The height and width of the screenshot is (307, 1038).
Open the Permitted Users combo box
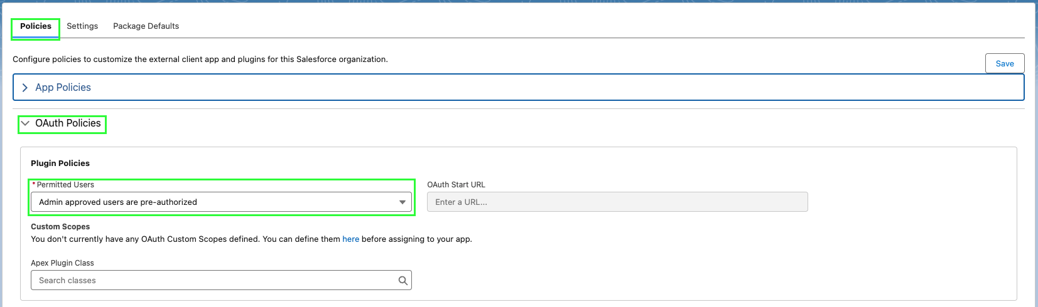(221, 202)
